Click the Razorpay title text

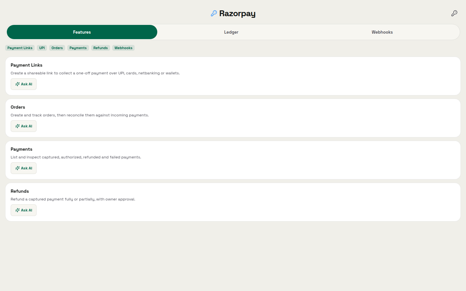pos(237,14)
